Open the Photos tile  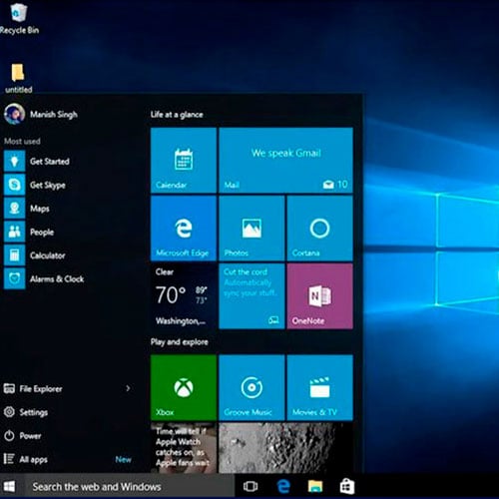[251, 229]
